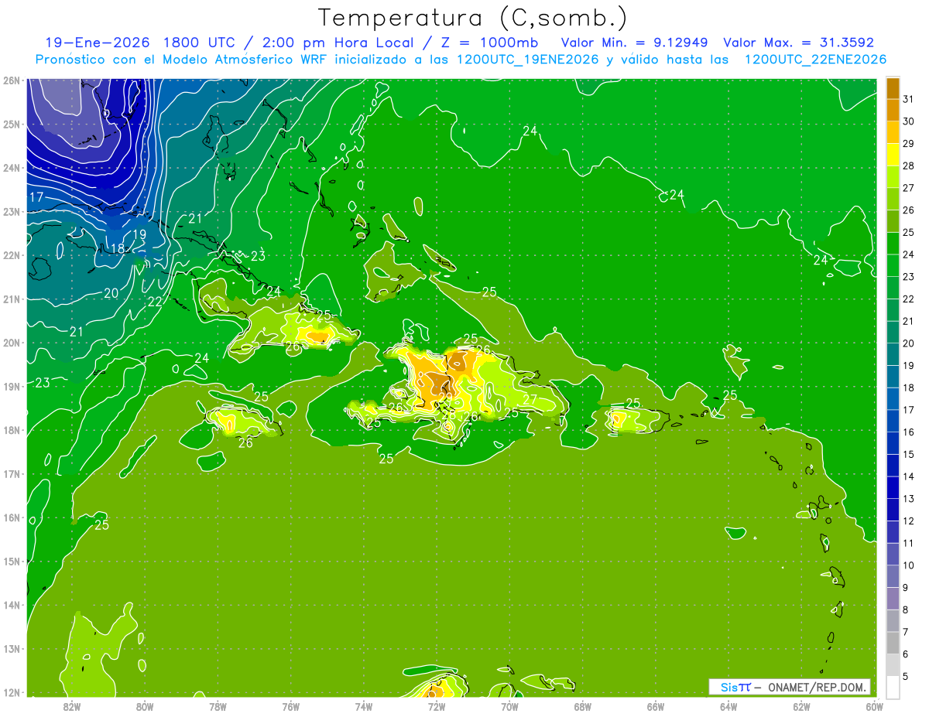
Task: Click the yellow legend swatch between 28 and 29
Action: click(893, 155)
